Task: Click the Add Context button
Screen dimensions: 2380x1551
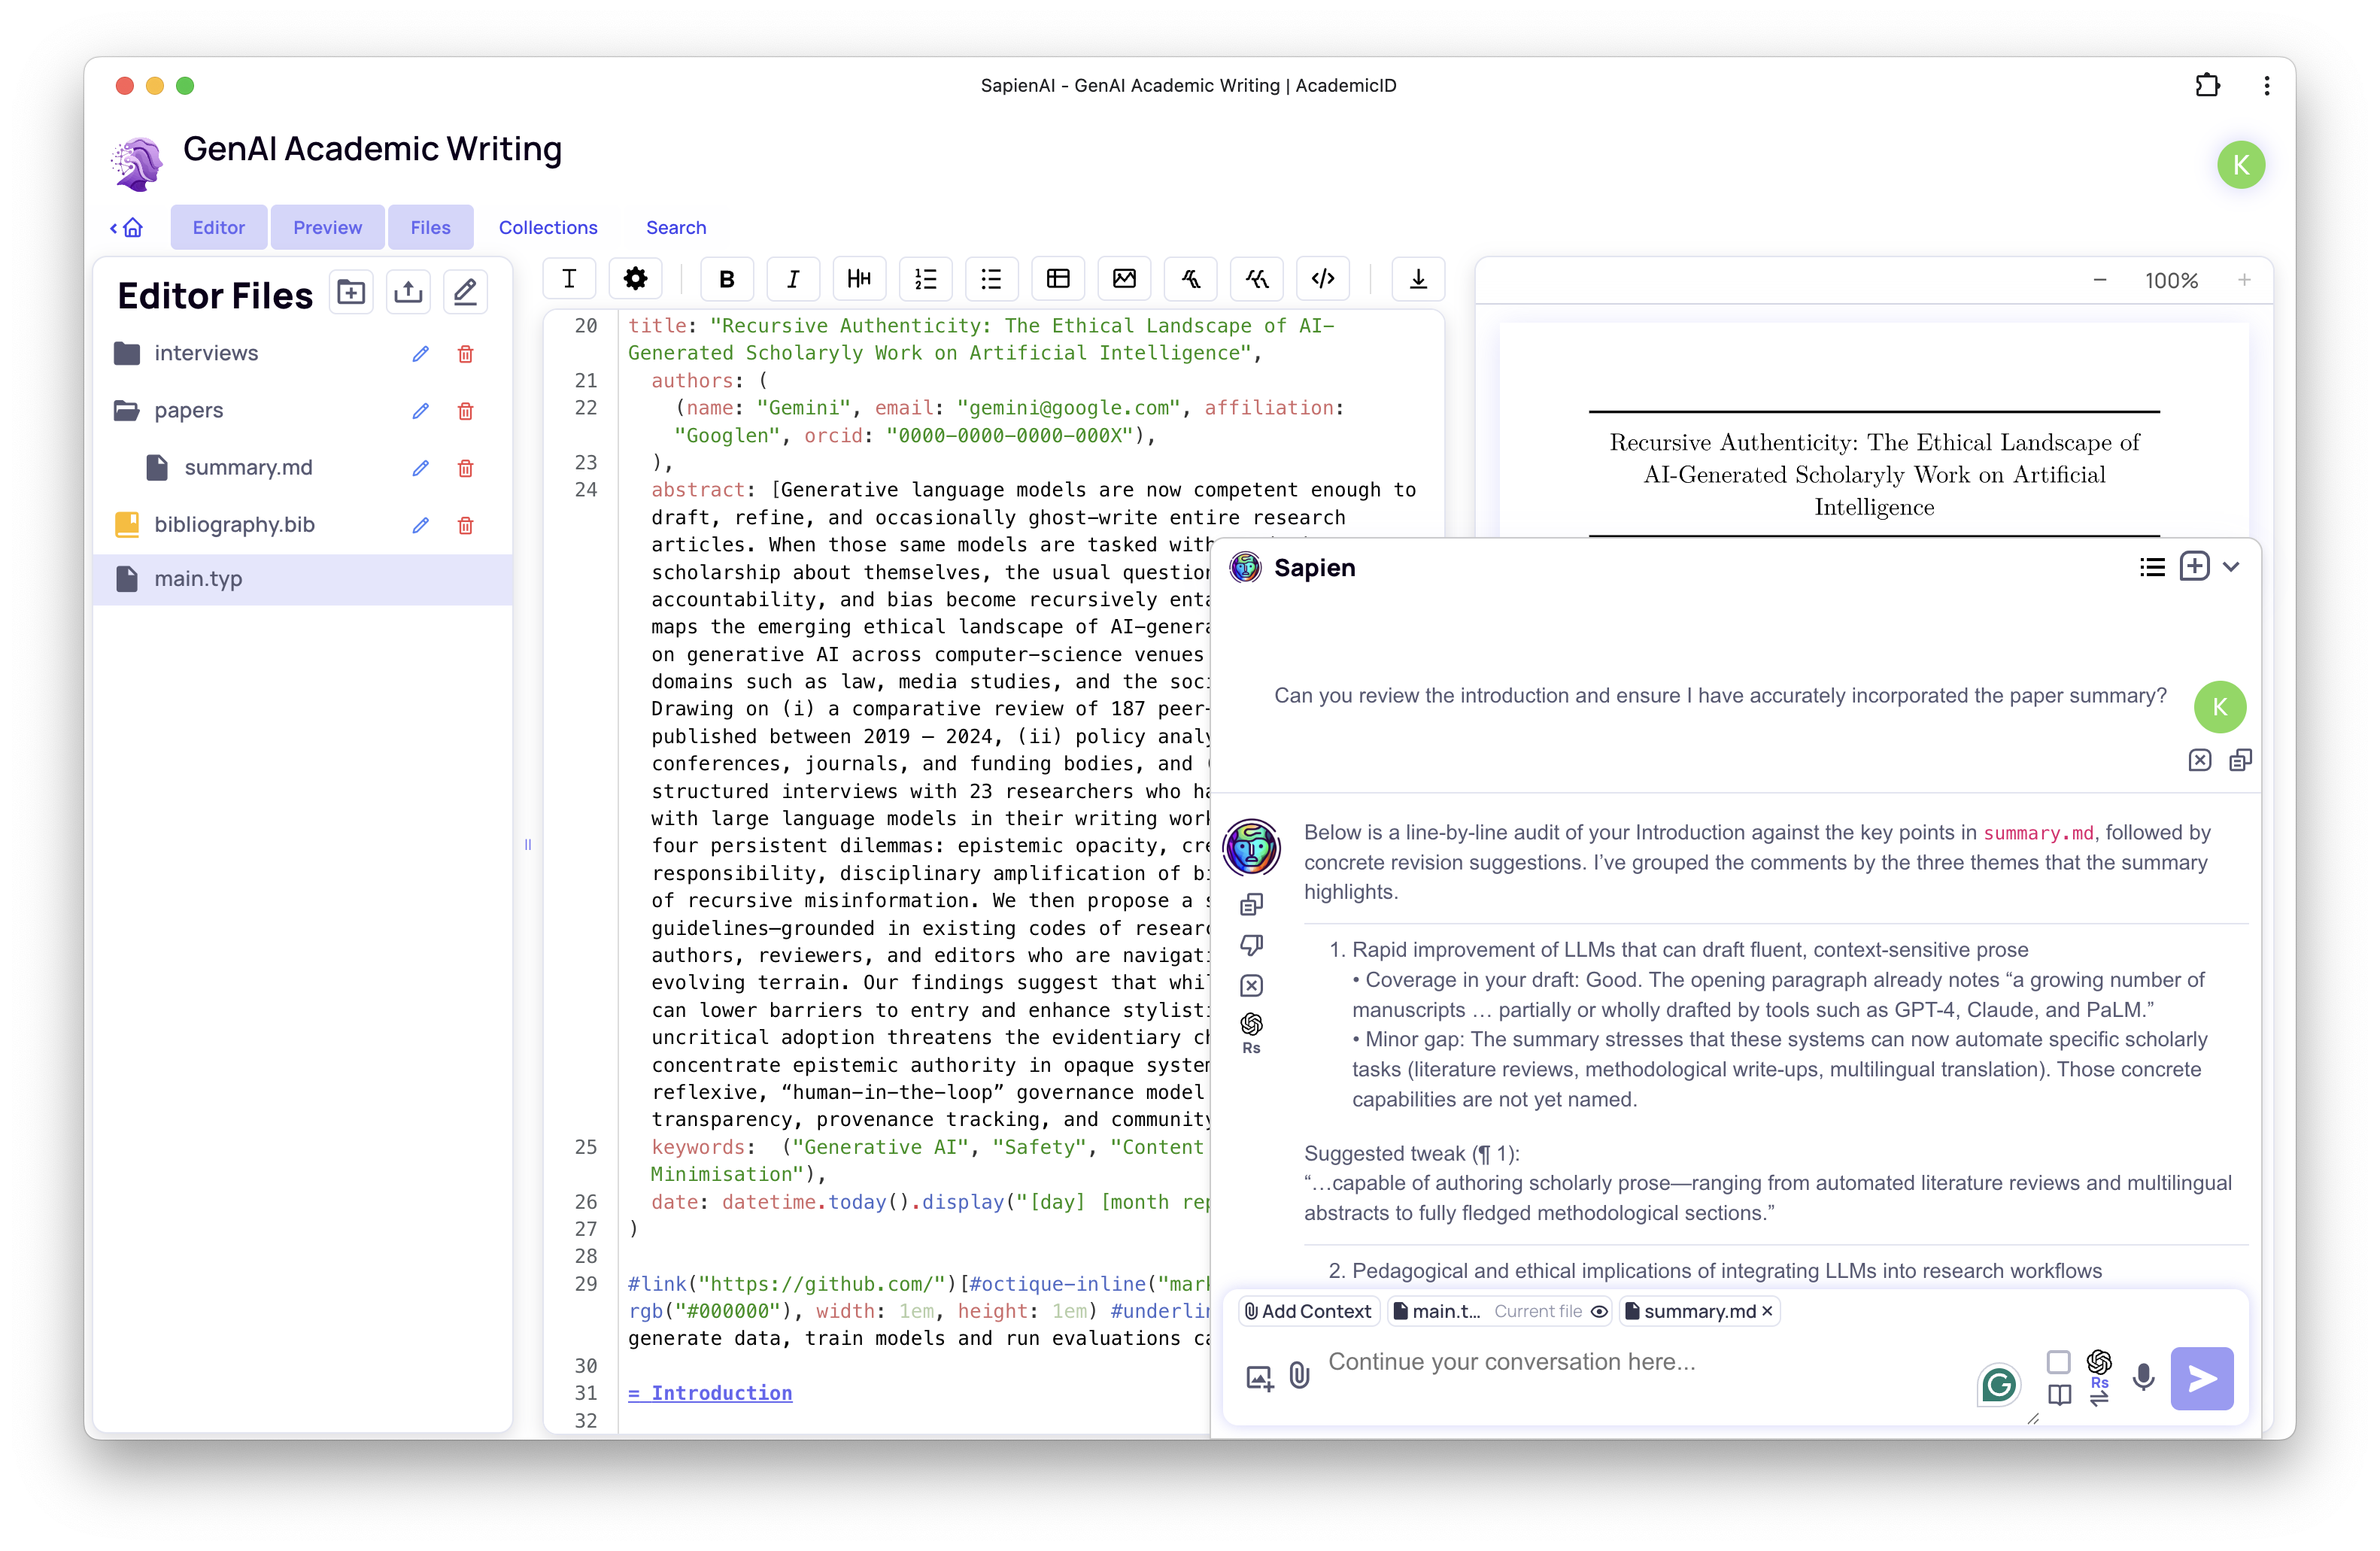Action: (x=1308, y=1311)
